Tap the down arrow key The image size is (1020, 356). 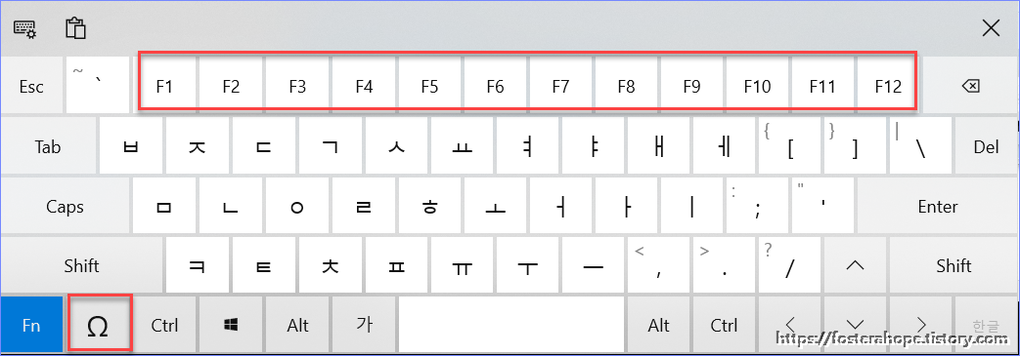point(855,325)
